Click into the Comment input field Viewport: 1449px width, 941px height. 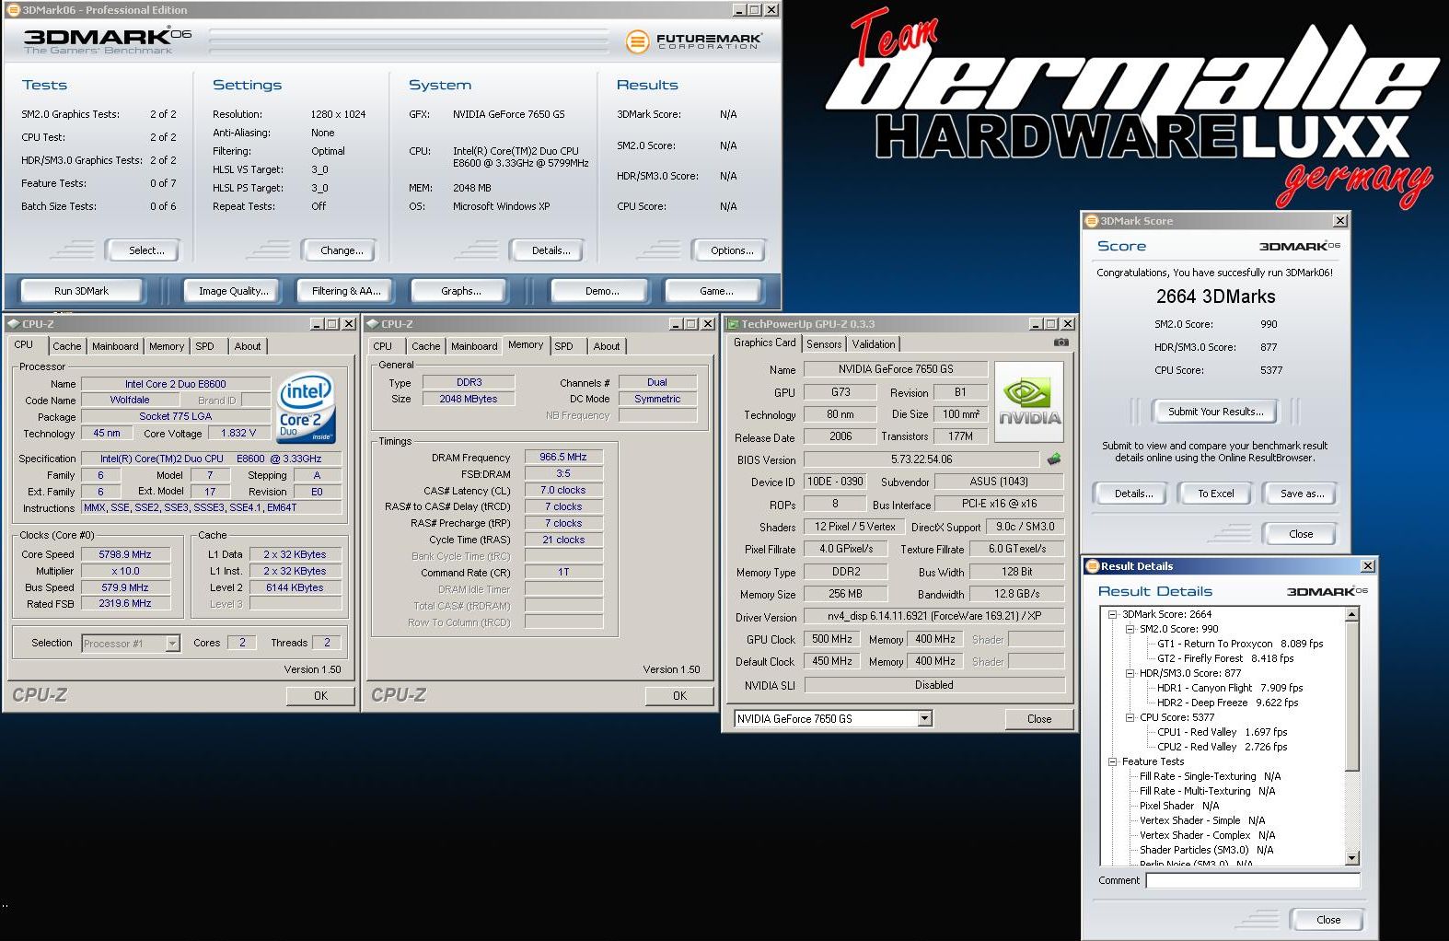tap(1253, 880)
